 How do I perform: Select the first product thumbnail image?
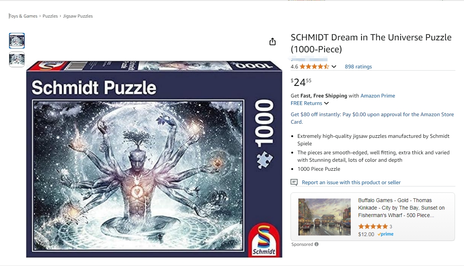click(x=17, y=41)
